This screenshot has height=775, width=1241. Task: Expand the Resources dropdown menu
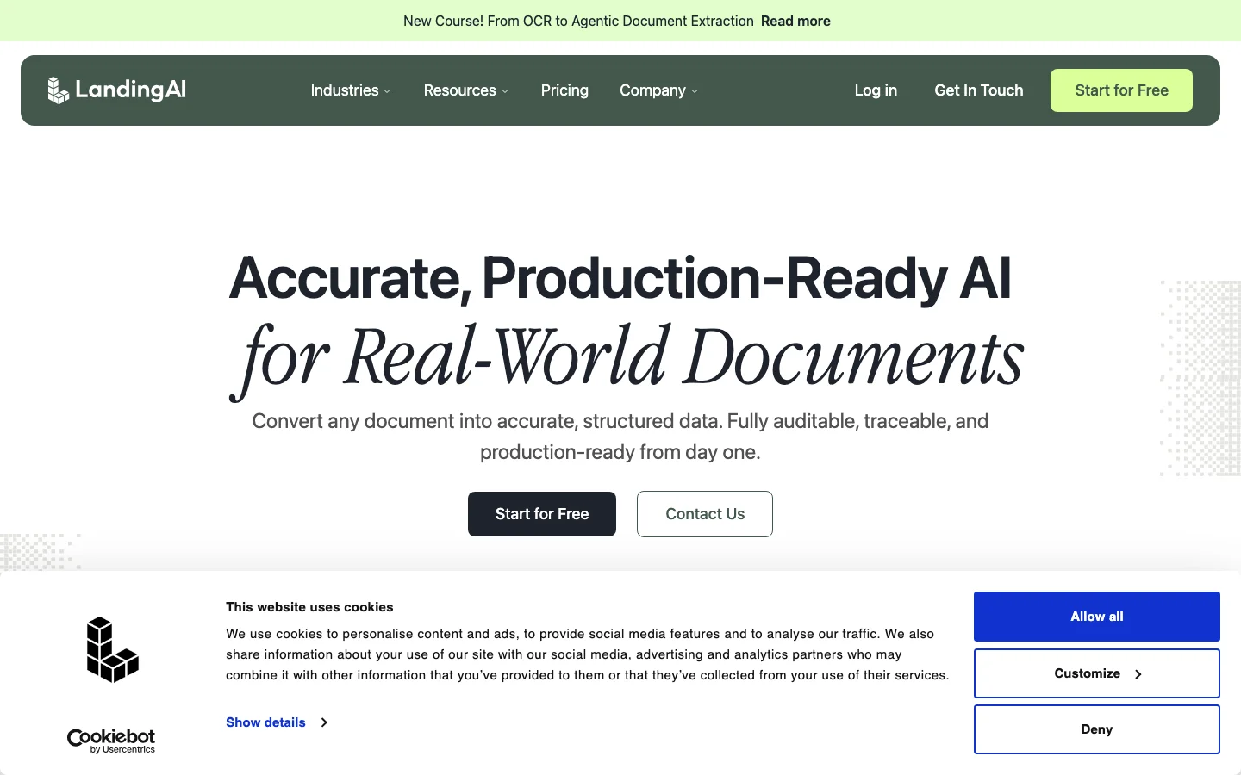pos(466,90)
